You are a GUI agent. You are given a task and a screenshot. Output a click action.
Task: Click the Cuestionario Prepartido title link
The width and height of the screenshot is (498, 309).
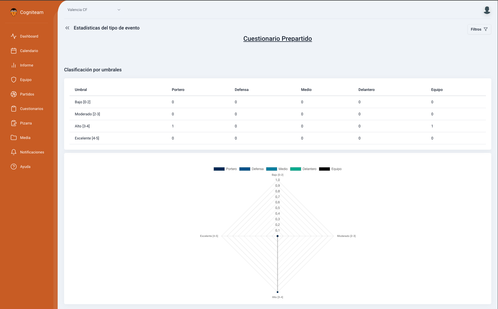click(x=278, y=39)
